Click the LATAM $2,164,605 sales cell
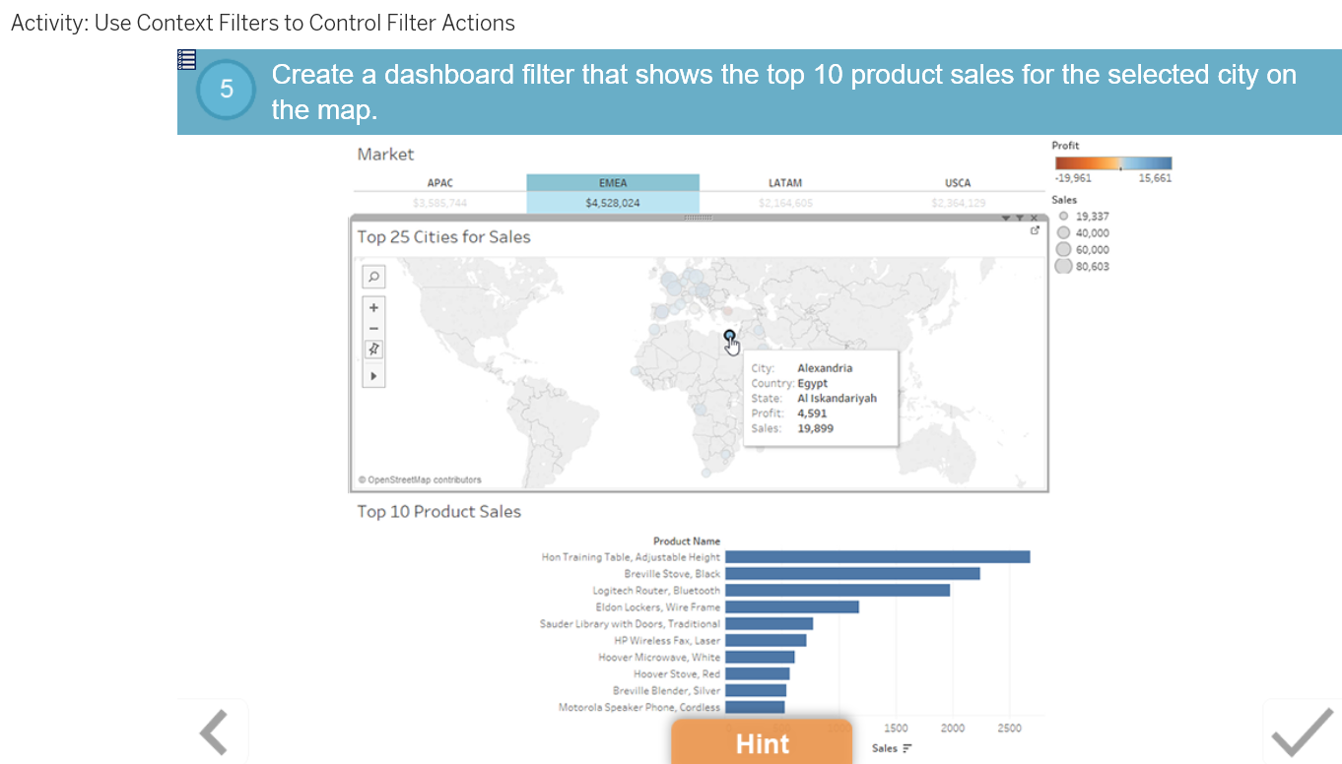The image size is (1342, 764). click(x=785, y=203)
